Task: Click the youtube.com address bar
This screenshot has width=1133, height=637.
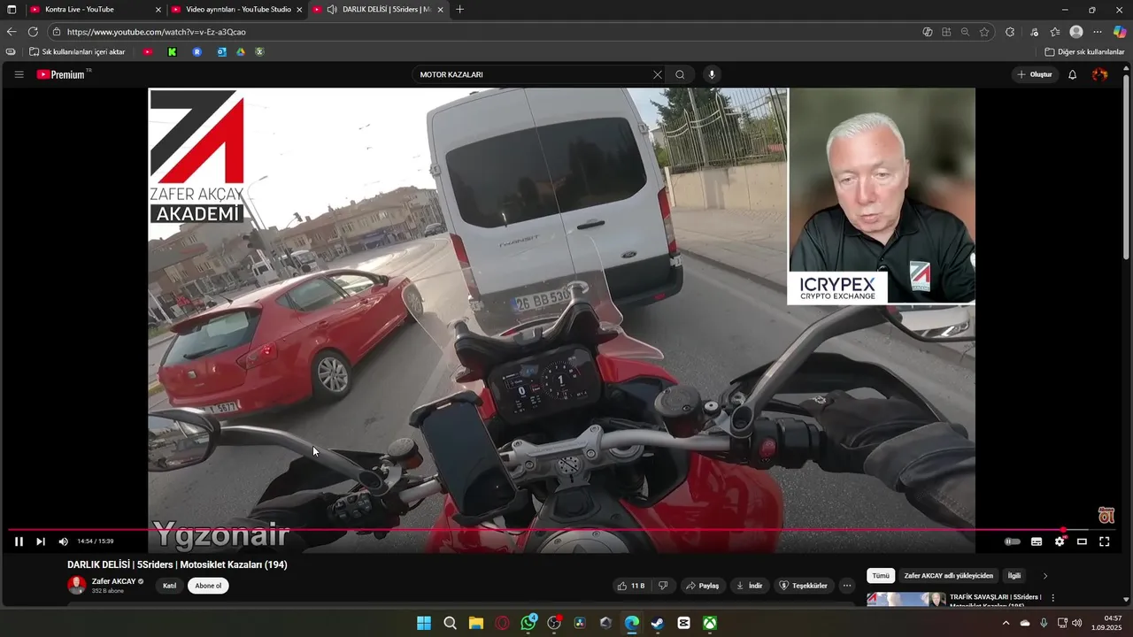Action: pyautogui.click(x=478, y=32)
